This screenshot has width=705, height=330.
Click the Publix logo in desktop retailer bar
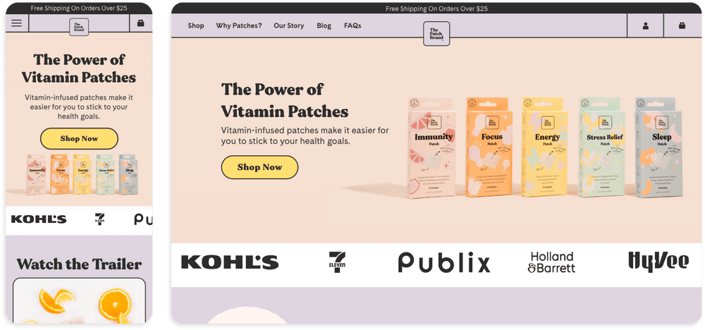(x=443, y=262)
